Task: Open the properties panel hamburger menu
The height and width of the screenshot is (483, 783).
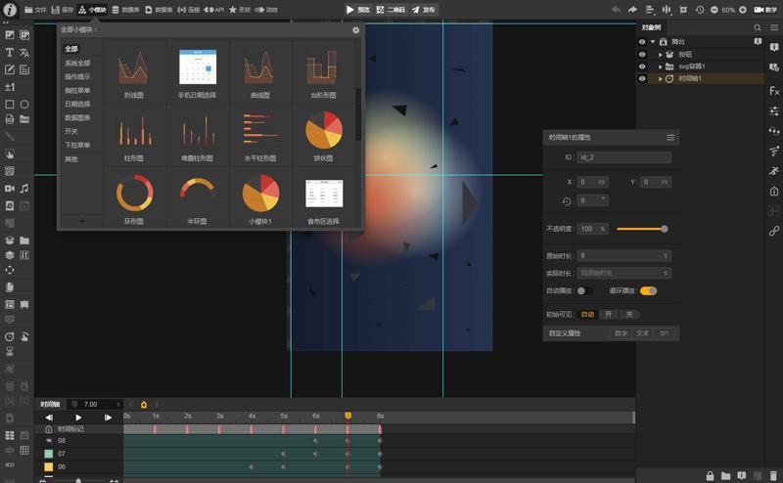Action: coord(670,137)
